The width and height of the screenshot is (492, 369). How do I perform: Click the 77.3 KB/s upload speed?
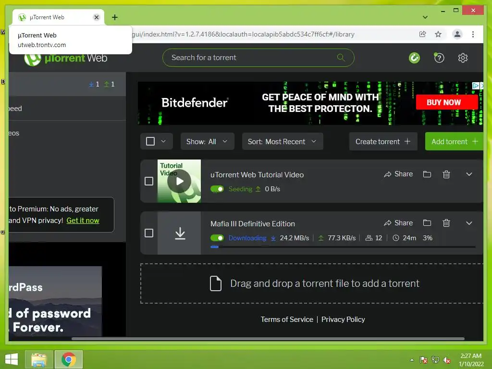pos(342,238)
